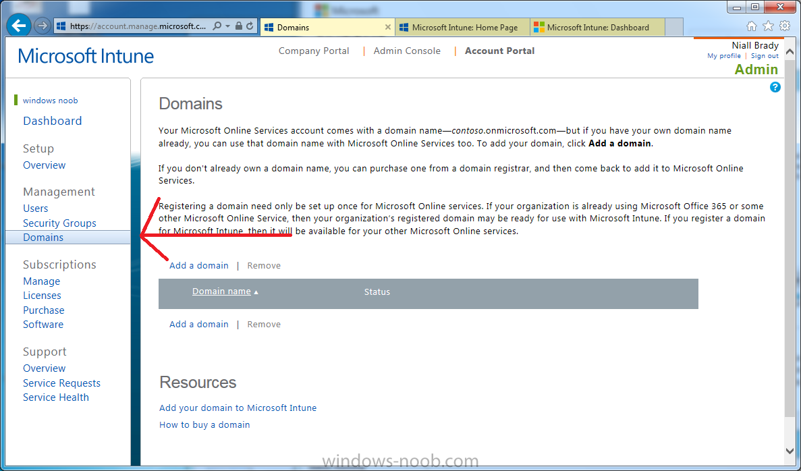This screenshot has width=801, height=471.
Task: Click the Domains page heading
Action: (190, 104)
